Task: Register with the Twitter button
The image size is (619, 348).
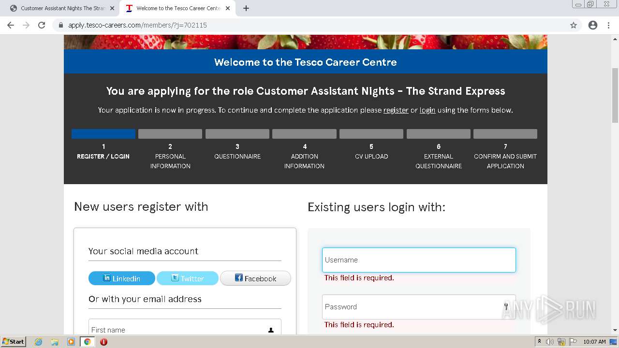Action: [188, 278]
